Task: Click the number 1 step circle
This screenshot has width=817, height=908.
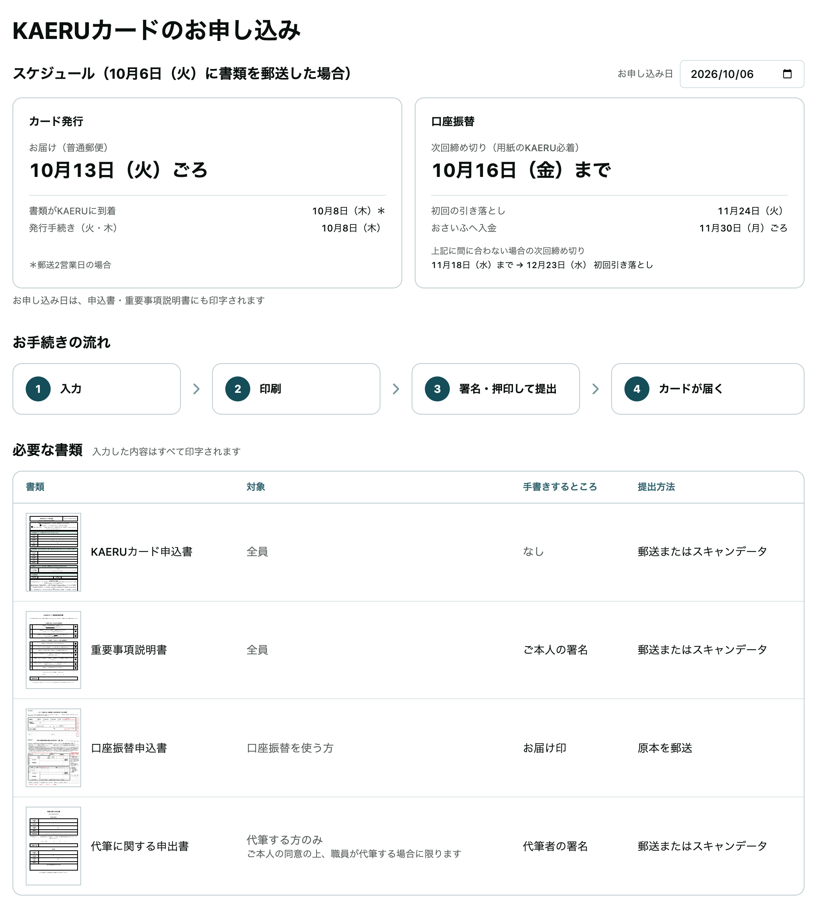Action: click(x=38, y=389)
